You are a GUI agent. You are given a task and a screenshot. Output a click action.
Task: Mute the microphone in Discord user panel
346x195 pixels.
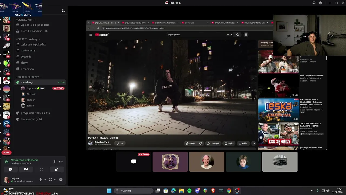[x=40, y=180]
